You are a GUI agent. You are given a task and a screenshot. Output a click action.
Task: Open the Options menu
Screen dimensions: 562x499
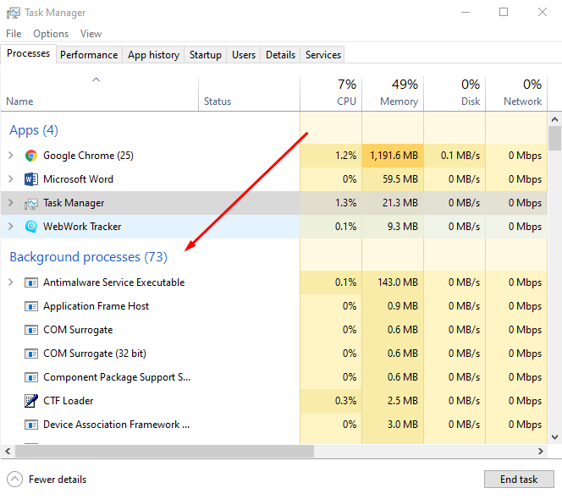pos(51,34)
